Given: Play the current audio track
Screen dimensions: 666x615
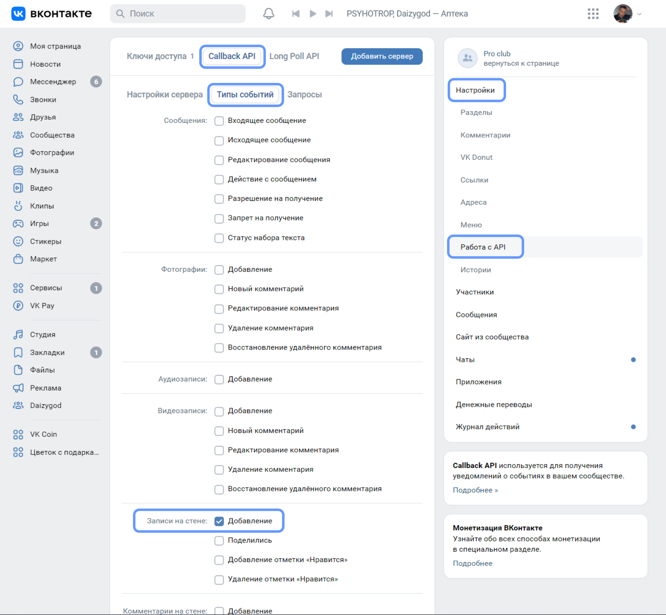Looking at the screenshot, I should click(x=313, y=14).
